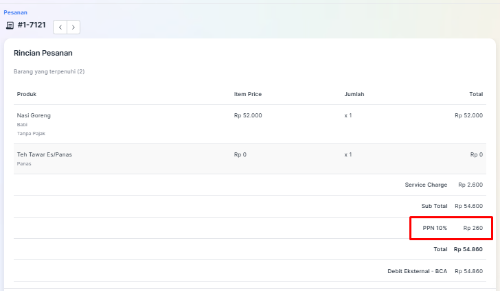Click the Service Charge amount Rp 2.600
Image resolution: width=500 pixels, height=291 pixels.
[470, 185]
